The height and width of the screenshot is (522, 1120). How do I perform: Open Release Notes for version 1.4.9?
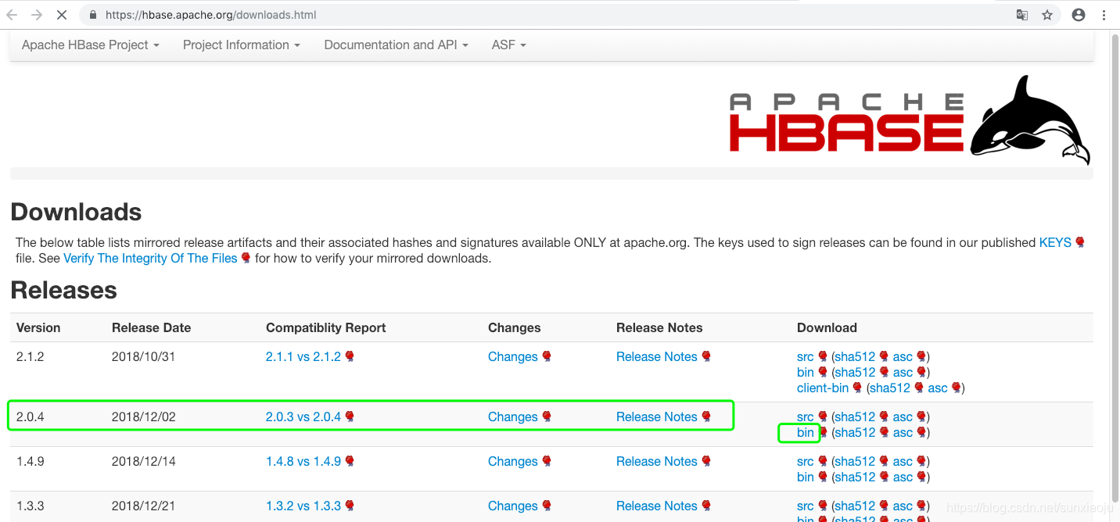pos(657,461)
